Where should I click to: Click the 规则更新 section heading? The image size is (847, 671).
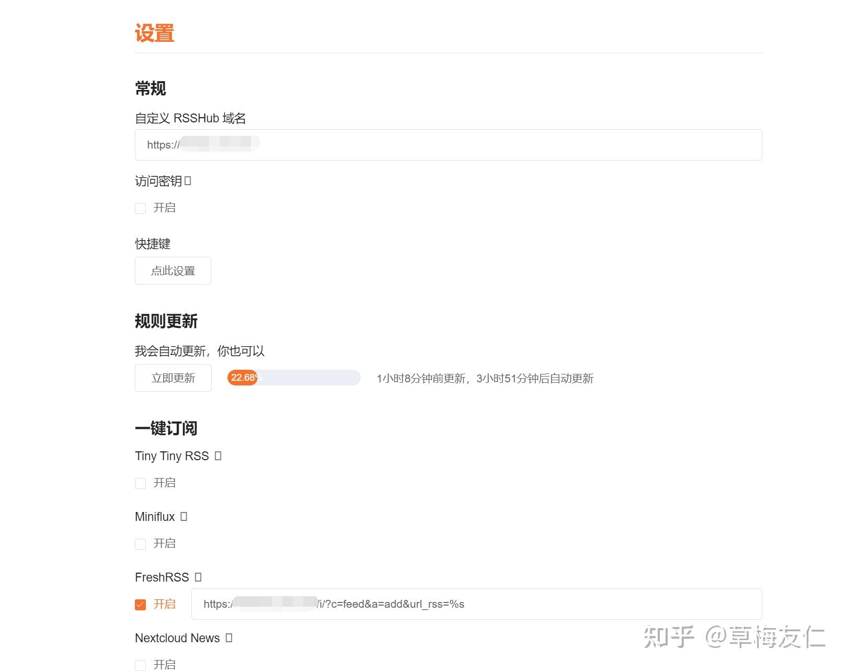coord(166,322)
